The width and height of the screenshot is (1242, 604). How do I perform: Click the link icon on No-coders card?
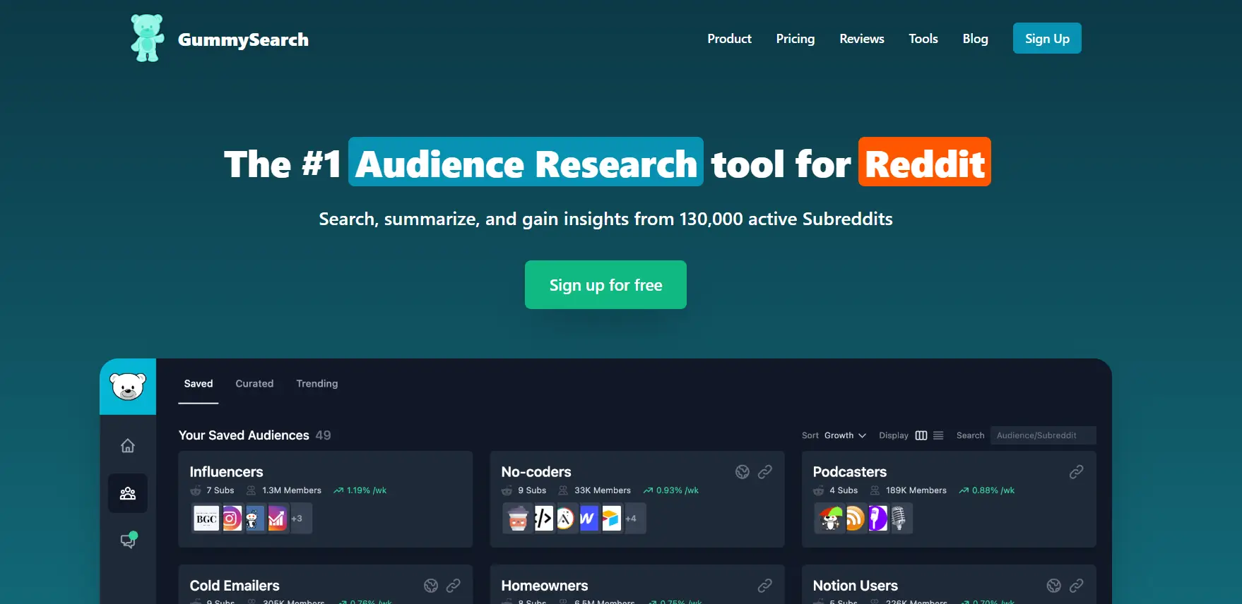(764, 472)
